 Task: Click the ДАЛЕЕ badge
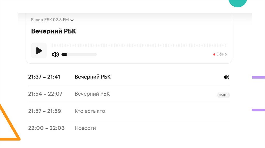click(223, 95)
